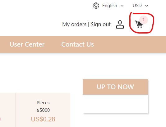This screenshot has height=127, width=166.
Task: Expand the USD currency dropdown
Action: (141, 6)
